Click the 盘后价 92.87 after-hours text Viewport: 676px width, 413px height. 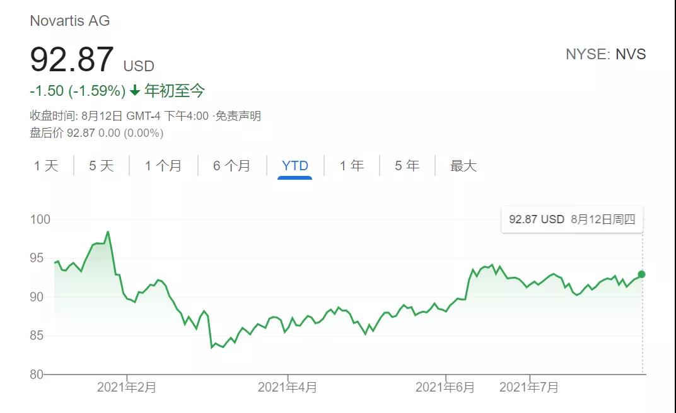(x=96, y=133)
